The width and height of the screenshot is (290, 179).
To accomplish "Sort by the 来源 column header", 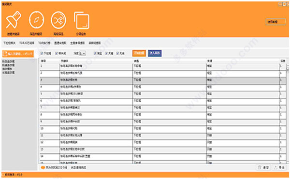I will 210,61.
